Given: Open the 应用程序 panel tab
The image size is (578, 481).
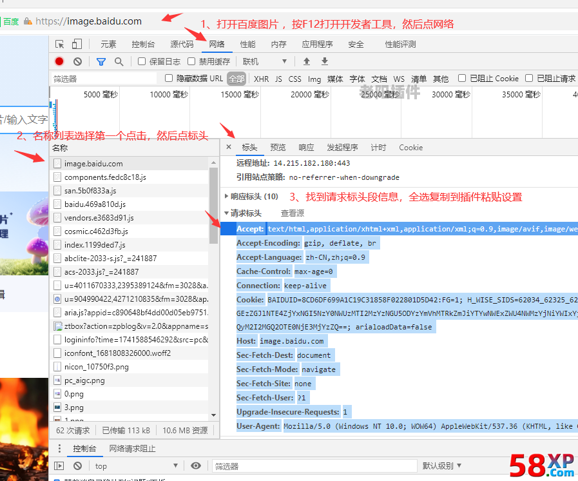Looking at the screenshot, I should click(318, 44).
